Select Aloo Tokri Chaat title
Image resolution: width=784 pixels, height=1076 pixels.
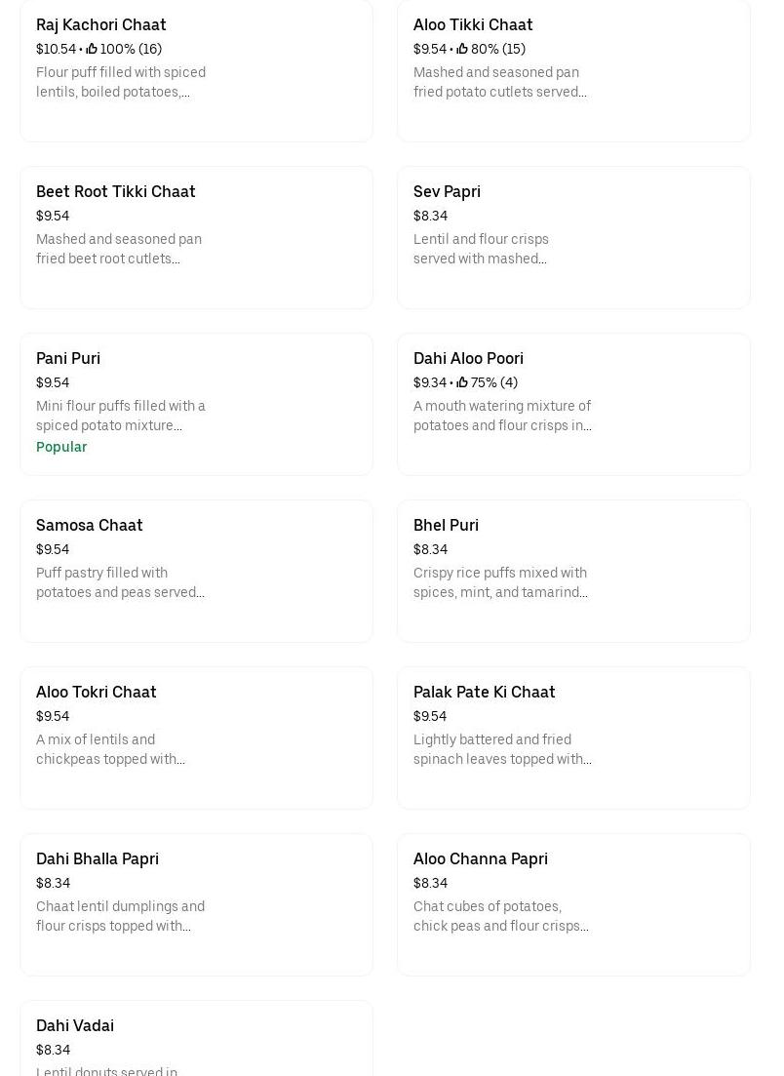tap(96, 692)
